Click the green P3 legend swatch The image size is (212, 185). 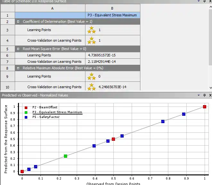coord(26,113)
